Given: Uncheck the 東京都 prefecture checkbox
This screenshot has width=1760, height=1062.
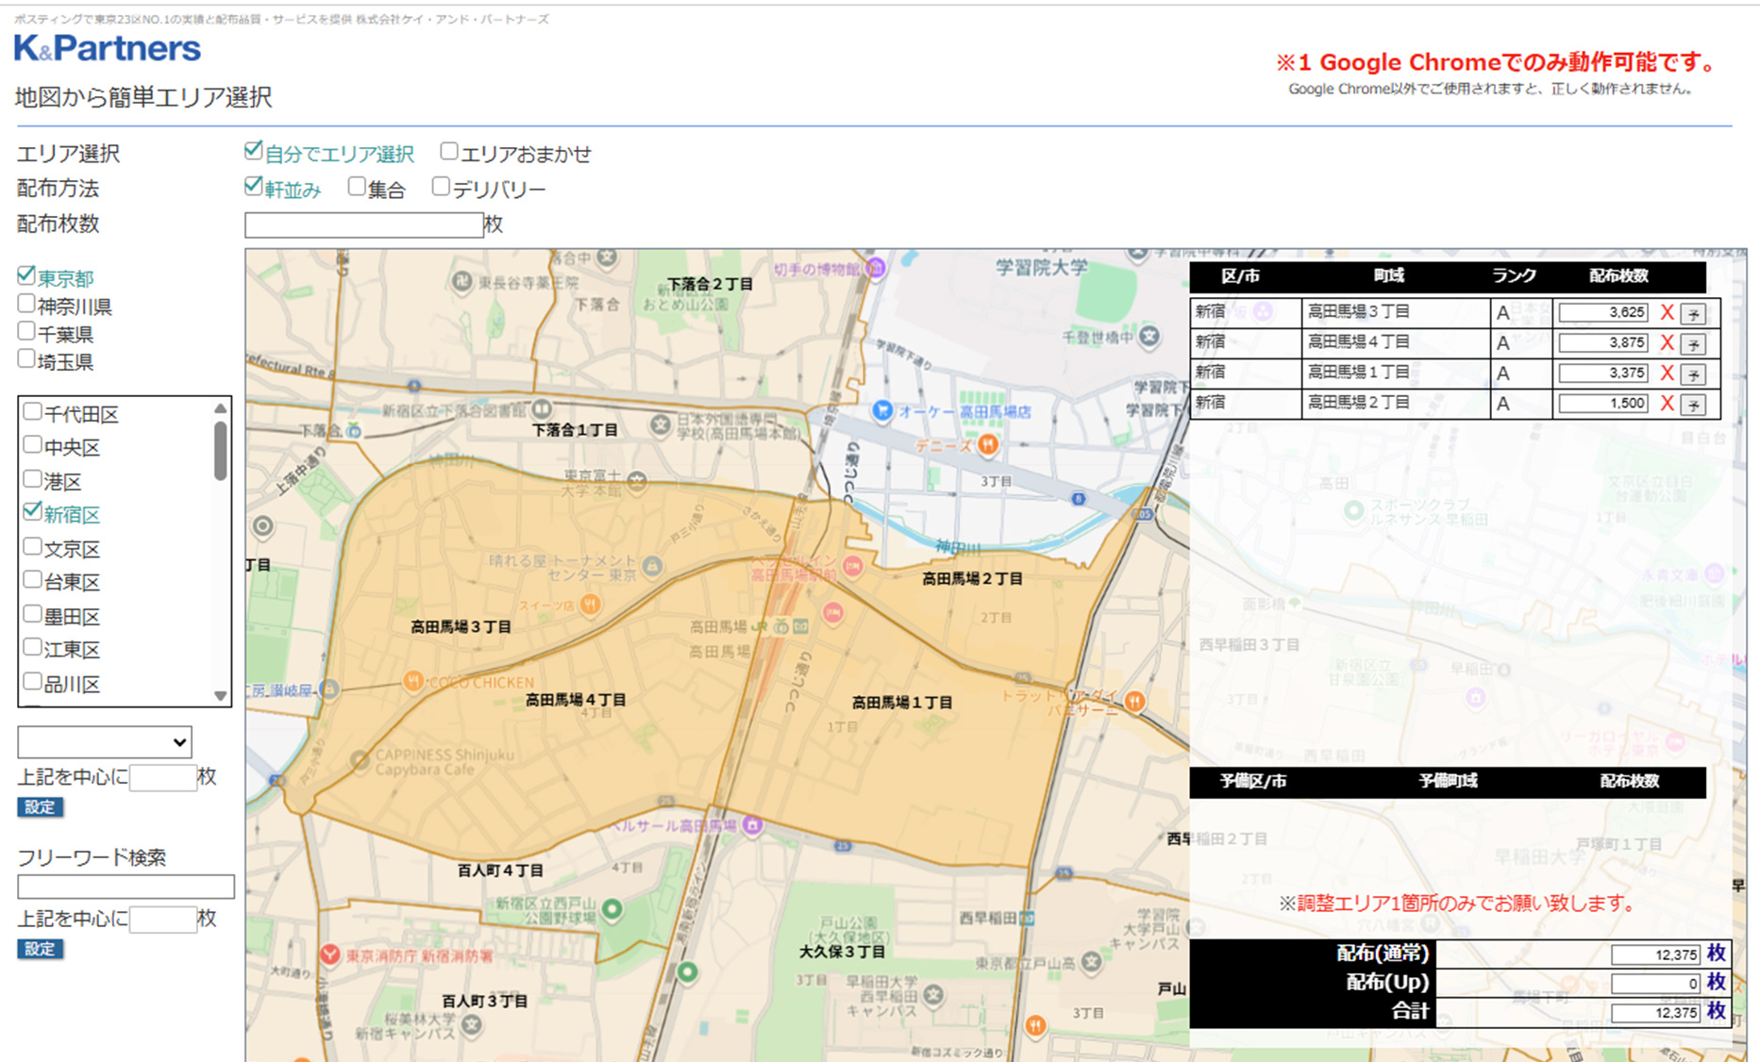Looking at the screenshot, I should click(x=26, y=275).
